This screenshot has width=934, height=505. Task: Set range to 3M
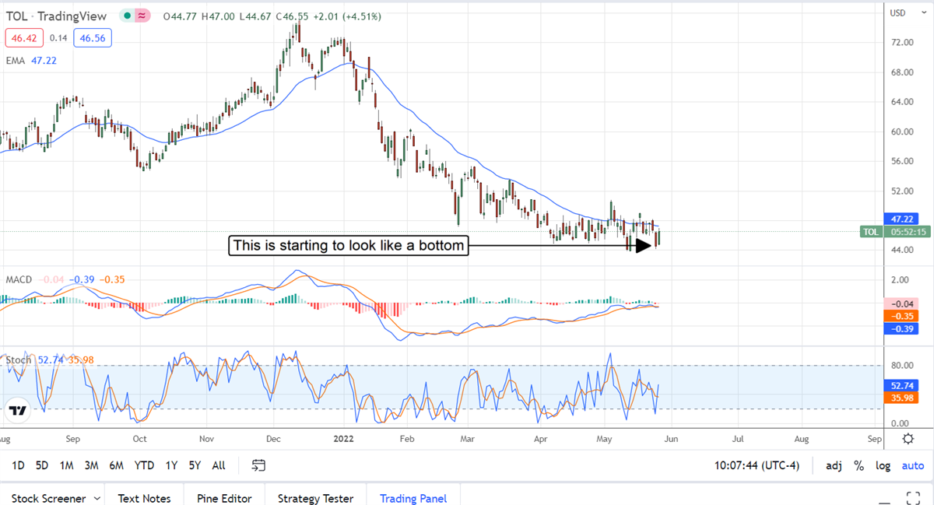[91, 465]
